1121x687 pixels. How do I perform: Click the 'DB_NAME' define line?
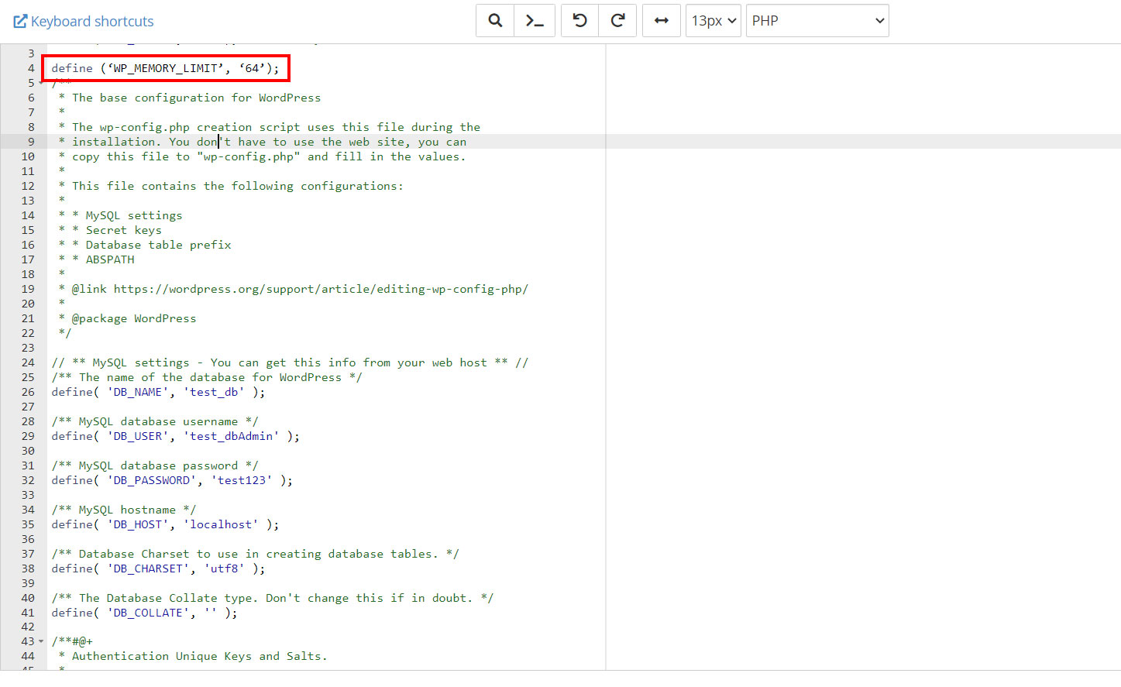[158, 392]
